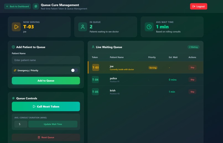Reset the queue
The image size is (223, 143).
pos(46,137)
